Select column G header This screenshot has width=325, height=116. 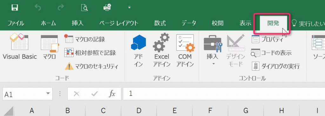pyautogui.click(x=246, y=111)
